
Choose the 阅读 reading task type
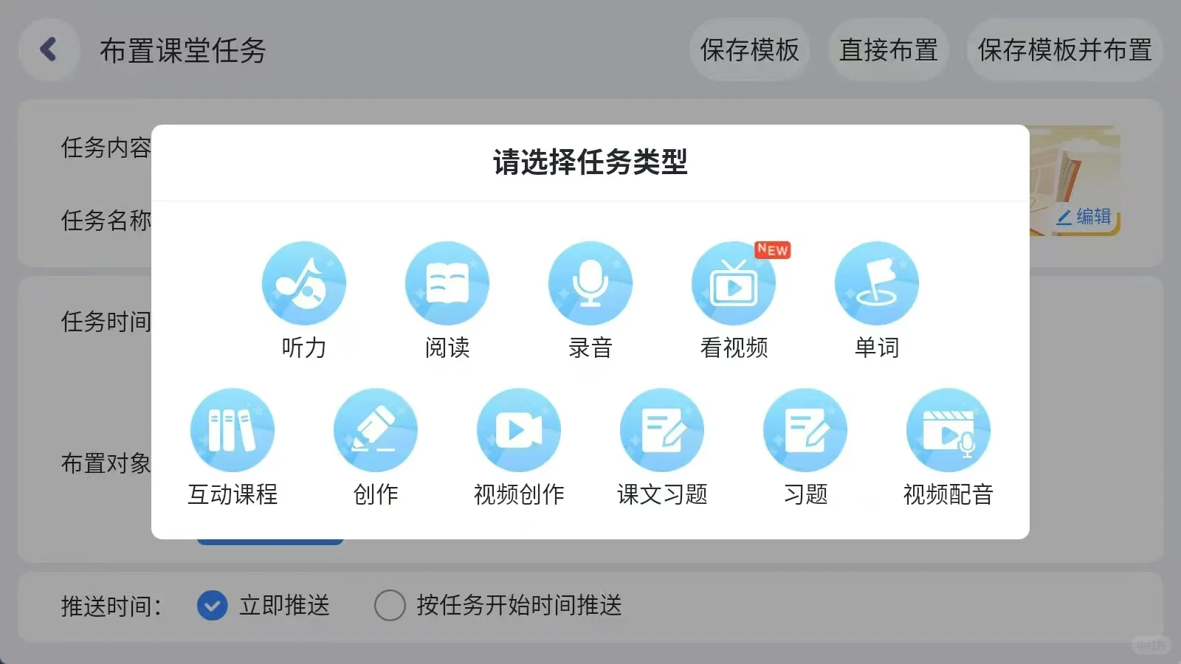[x=447, y=283]
